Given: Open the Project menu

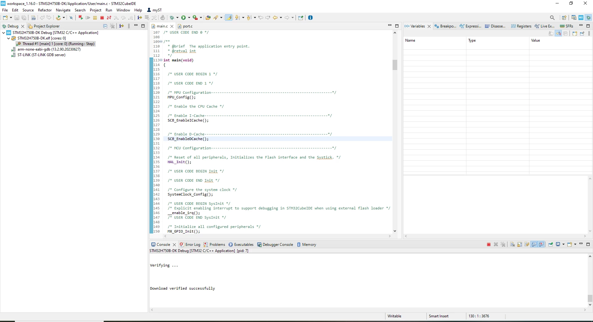Looking at the screenshot, I should point(95,10).
